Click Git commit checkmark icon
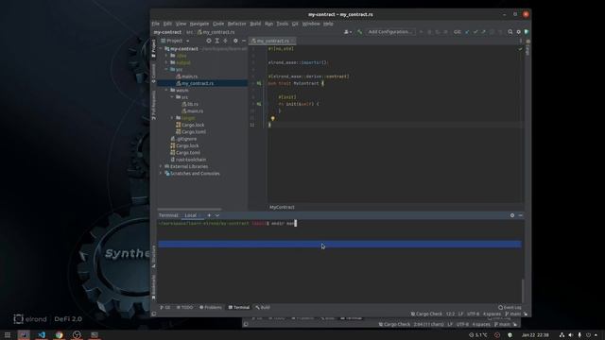 475,32
